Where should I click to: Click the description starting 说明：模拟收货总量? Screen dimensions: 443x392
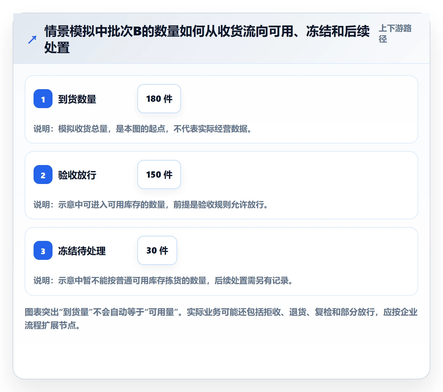143,129
